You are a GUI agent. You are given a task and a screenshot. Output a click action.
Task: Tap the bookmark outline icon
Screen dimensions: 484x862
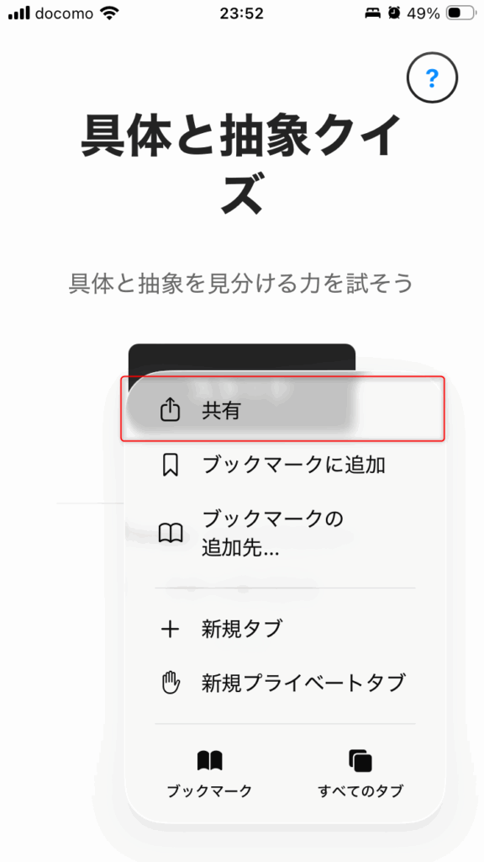[170, 466]
